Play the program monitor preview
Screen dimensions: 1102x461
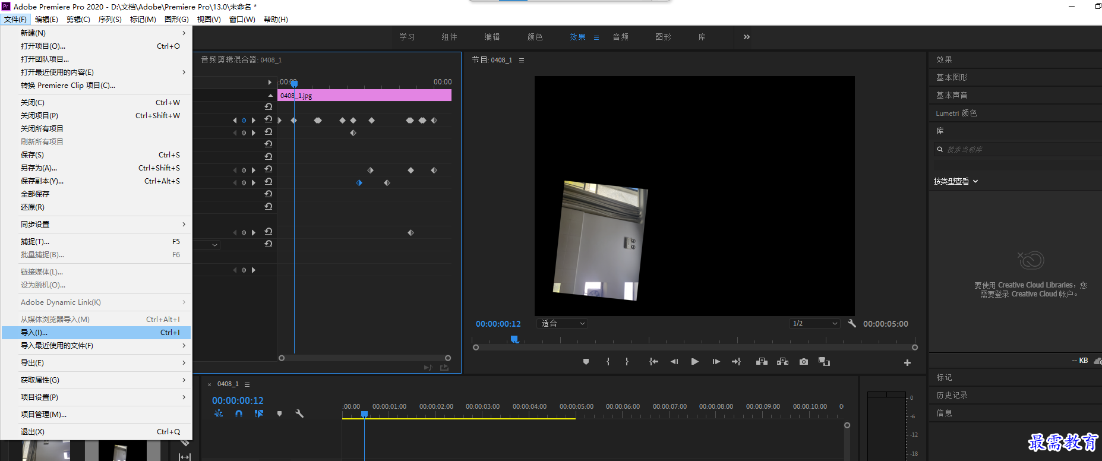694,362
